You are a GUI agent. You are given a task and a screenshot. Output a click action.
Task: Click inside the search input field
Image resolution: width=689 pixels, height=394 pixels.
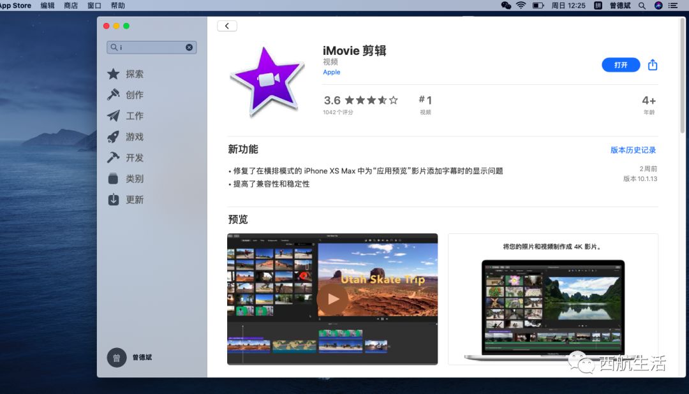tap(152, 47)
